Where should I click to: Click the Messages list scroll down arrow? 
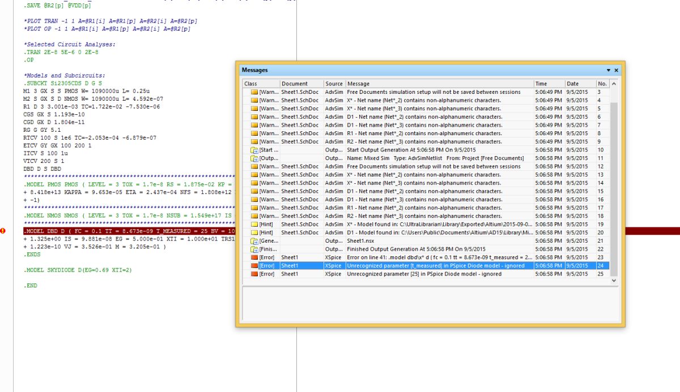click(614, 280)
